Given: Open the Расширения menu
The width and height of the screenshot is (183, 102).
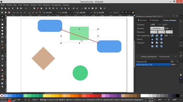Looking at the screenshot, I should (56, 5).
